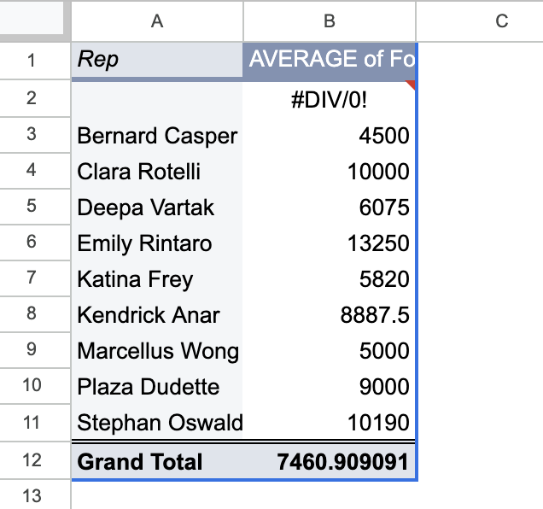The image size is (543, 509).
Task: Select row 2 header
Action: (35, 98)
